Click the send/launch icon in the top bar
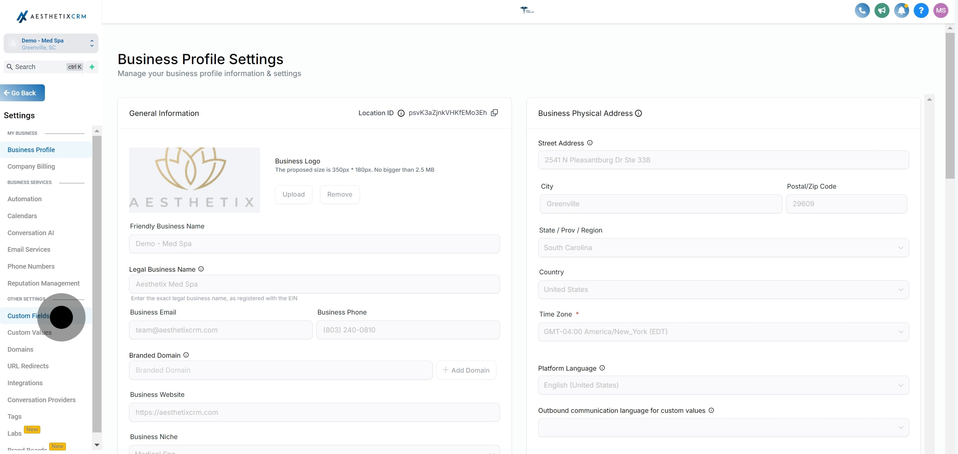The width and height of the screenshot is (958, 454). 882,10
